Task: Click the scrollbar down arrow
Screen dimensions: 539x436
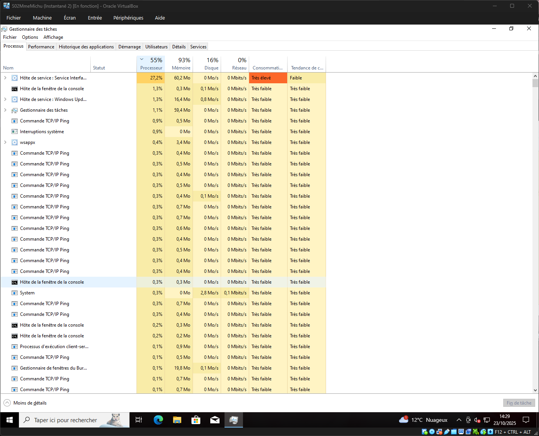Action: pos(535,390)
